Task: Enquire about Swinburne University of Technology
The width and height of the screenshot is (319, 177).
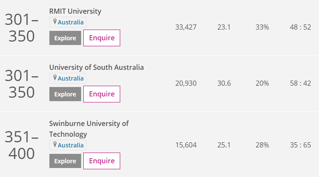Action: (102, 161)
